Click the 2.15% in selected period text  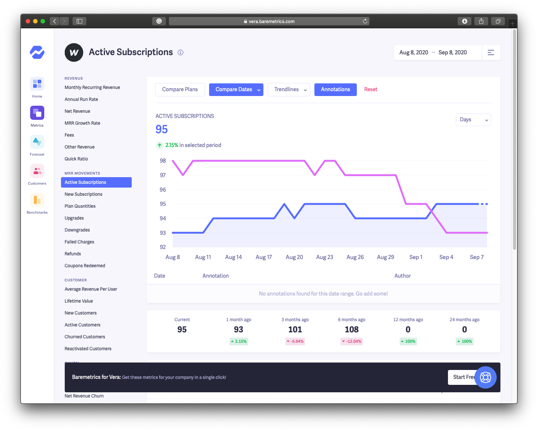pos(193,146)
